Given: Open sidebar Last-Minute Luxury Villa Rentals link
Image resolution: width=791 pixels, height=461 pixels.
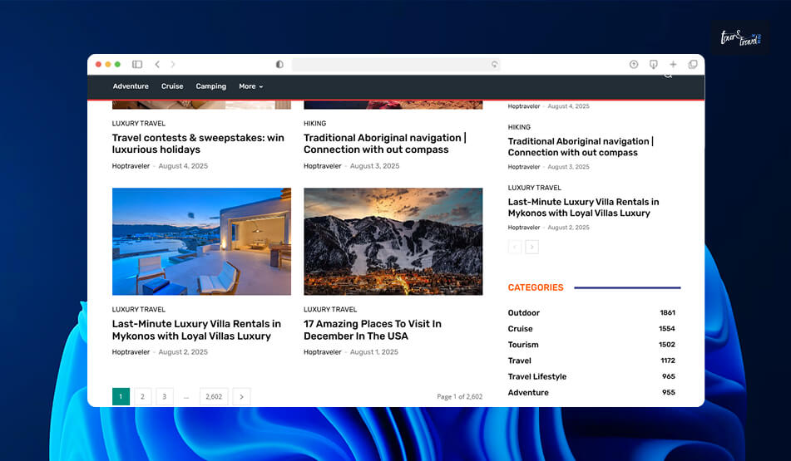Looking at the screenshot, I should [x=583, y=207].
